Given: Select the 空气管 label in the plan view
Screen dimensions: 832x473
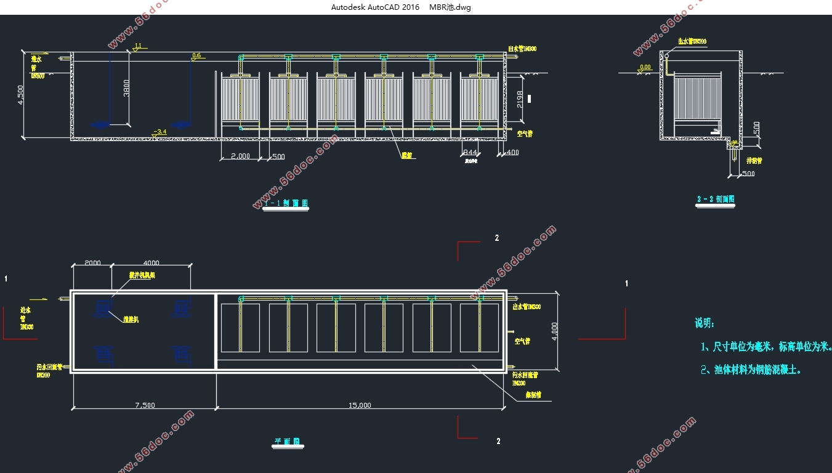Looking at the screenshot, I should (x=522, y=341).
